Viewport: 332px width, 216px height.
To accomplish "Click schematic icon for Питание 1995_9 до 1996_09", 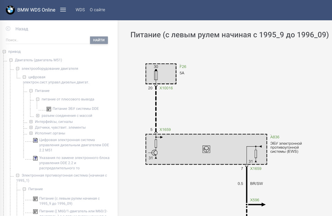I will (36, 199).
